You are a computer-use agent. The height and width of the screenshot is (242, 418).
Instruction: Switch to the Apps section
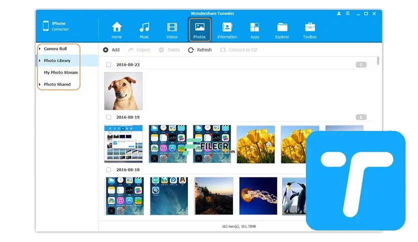coord(254,30)
